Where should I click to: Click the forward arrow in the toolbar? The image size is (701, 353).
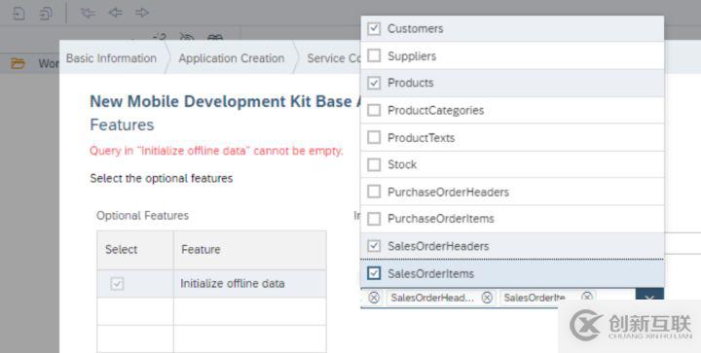click(x=142, y=13)
